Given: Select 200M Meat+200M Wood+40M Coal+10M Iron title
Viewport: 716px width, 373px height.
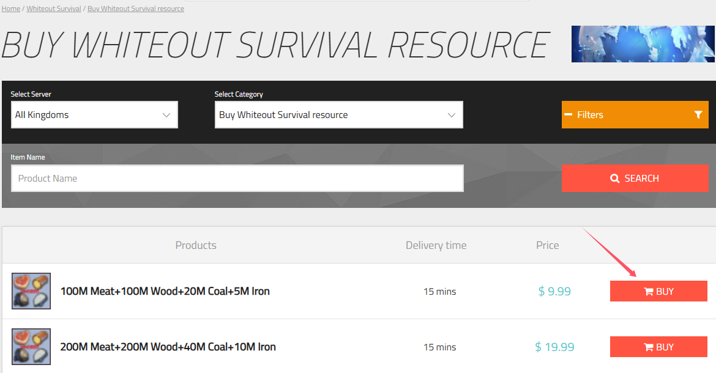Looking at the screenshot, I should point(168,347).
